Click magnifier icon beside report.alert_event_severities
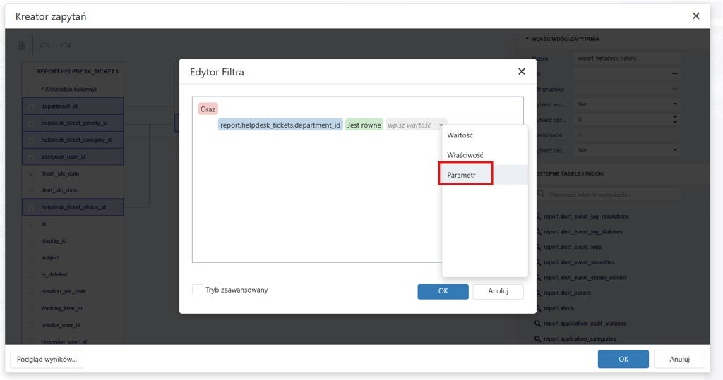Image resolution: width=723 pixels, height=380 pixels. [x=537, y=262]
